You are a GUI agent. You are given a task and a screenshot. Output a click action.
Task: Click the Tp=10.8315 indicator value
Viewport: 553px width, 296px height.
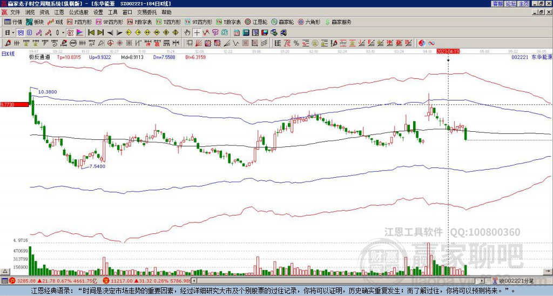pyautogui.click(x=69, y=57)
